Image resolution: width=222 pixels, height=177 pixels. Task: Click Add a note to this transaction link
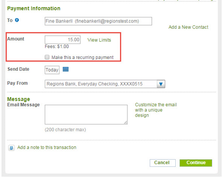[x=47, y=147]
